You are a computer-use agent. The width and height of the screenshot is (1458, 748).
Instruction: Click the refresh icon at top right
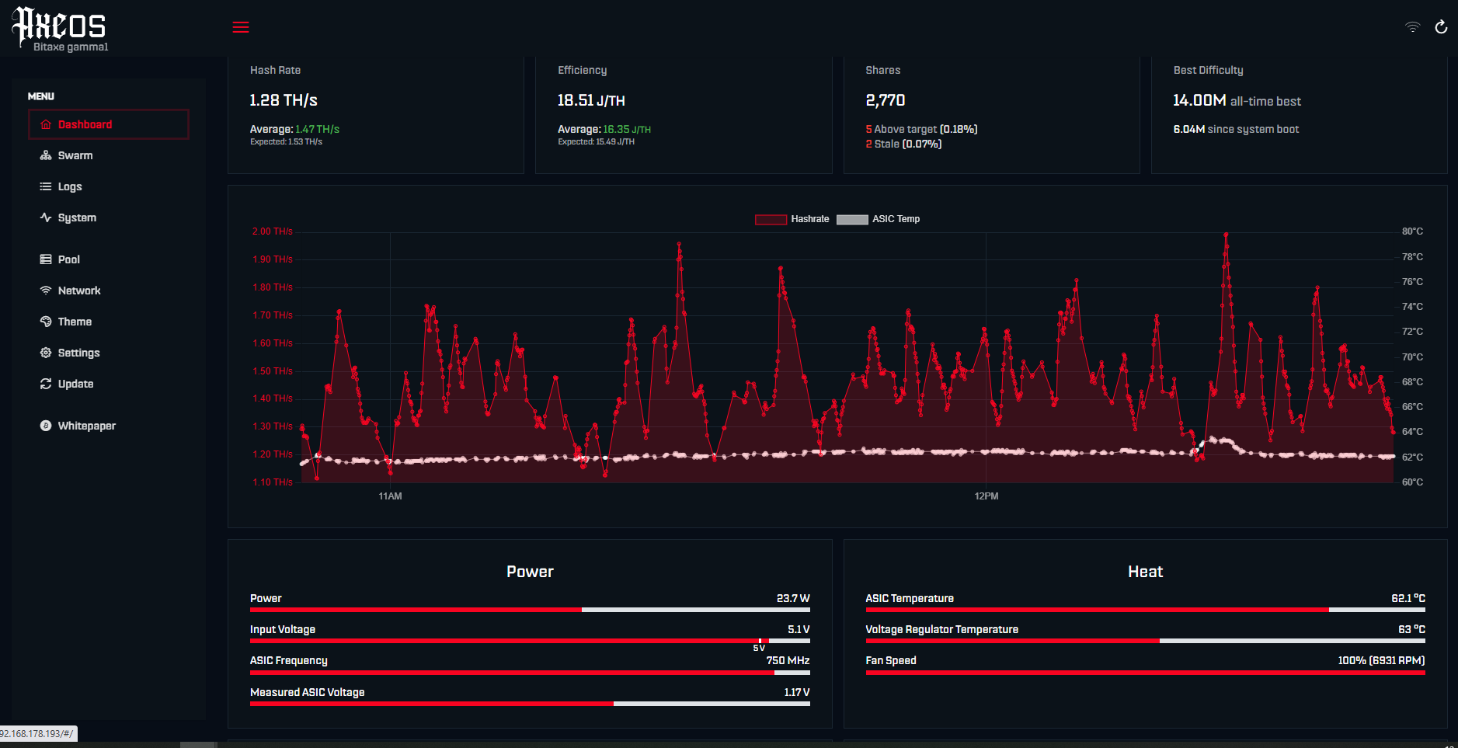click(1441, 27)
